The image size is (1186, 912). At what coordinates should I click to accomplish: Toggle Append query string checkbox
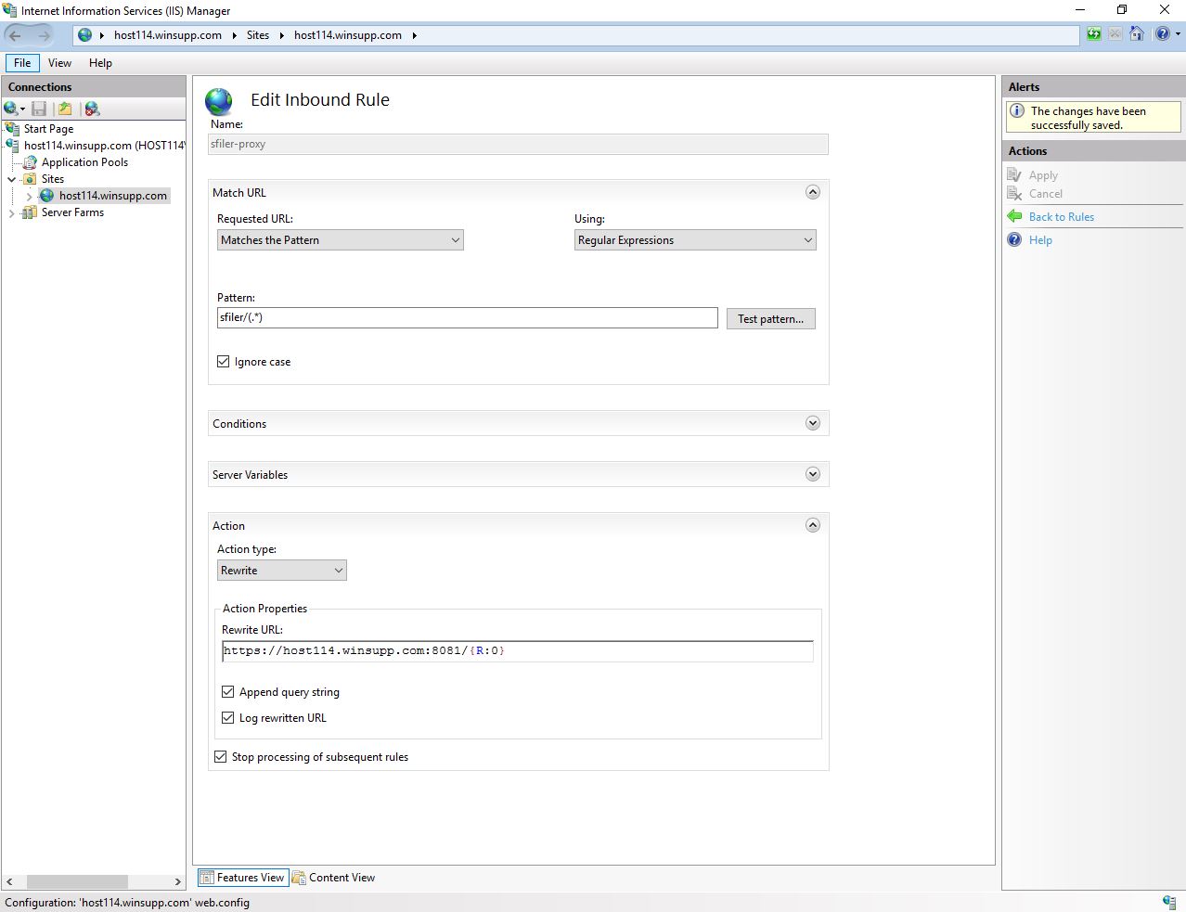click(228, 692)
